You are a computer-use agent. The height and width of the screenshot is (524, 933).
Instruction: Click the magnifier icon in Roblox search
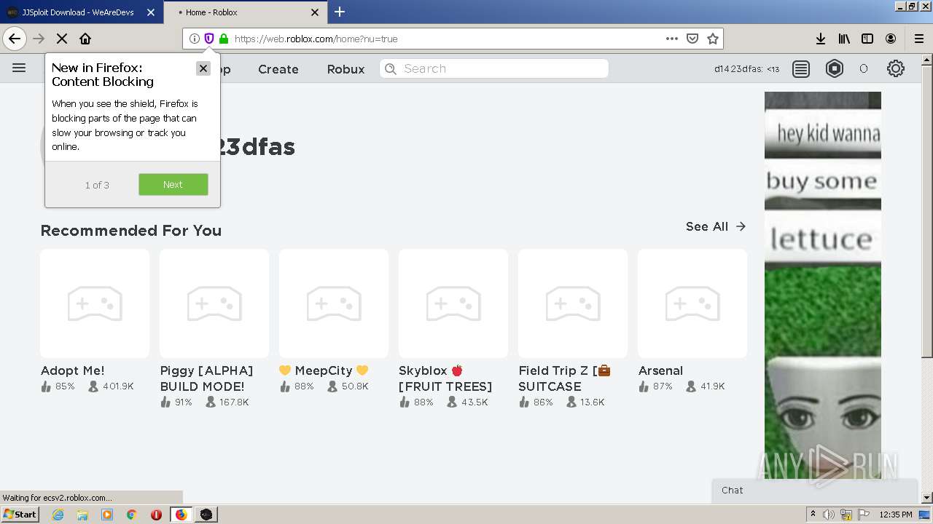pos(391,68)
